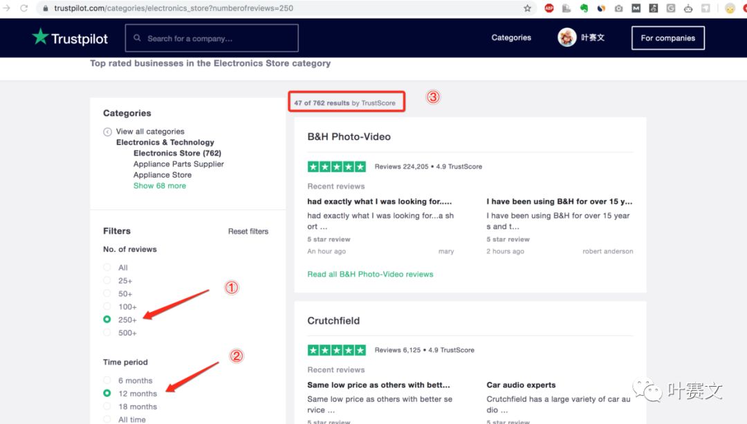Bookmark this page with the star icon
Image resolution: width=747 pixels, height=424 pixels.
[527, 8]
